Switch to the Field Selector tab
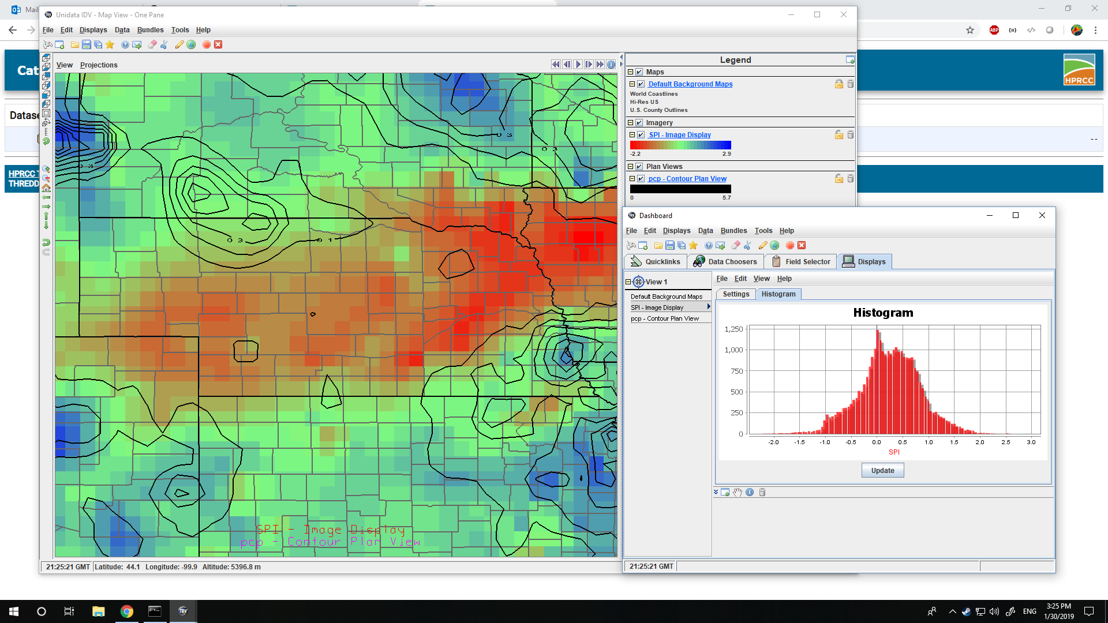The image size is (1108, 623). pyautogui.click(x=801, y=262)
